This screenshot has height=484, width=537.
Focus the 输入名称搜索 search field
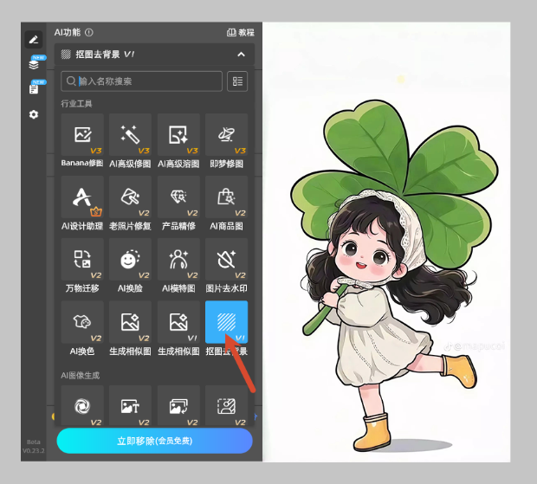[x=143, y=81]
